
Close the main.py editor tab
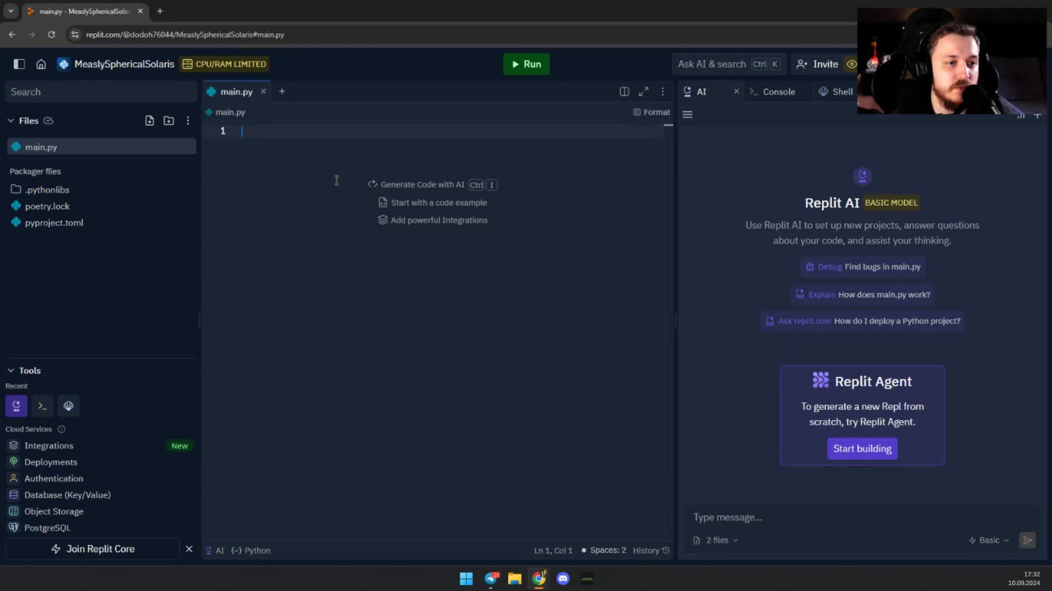[x=264, y=91]
